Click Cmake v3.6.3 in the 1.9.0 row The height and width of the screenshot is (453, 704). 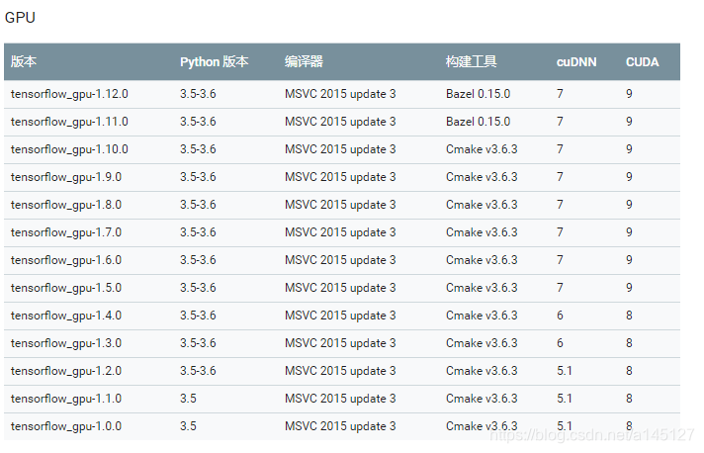(x=482, y=177)
